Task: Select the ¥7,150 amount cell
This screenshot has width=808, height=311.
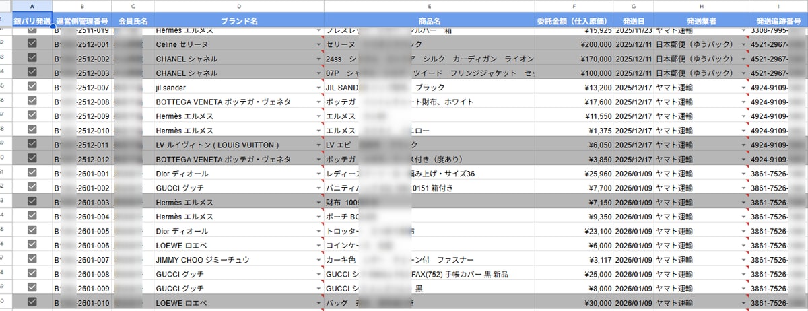Action: pyautogui.click(x=574, y=203)
